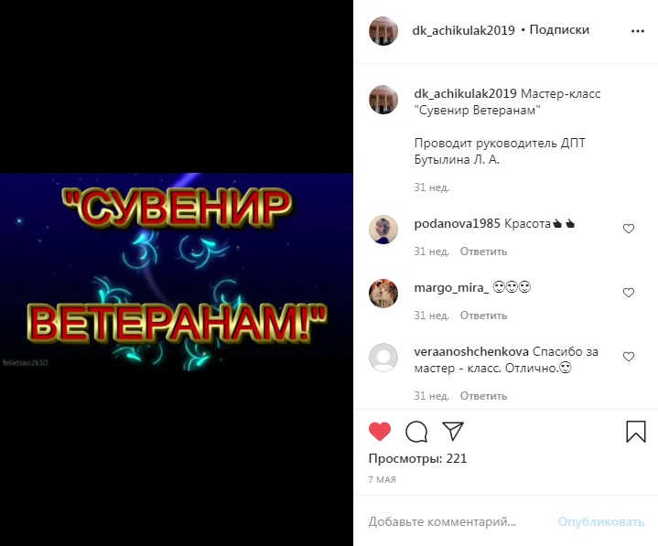Click the Добавьте комментарий input field
The width and height of the screenshot is (658, 546).
point(456,522)
